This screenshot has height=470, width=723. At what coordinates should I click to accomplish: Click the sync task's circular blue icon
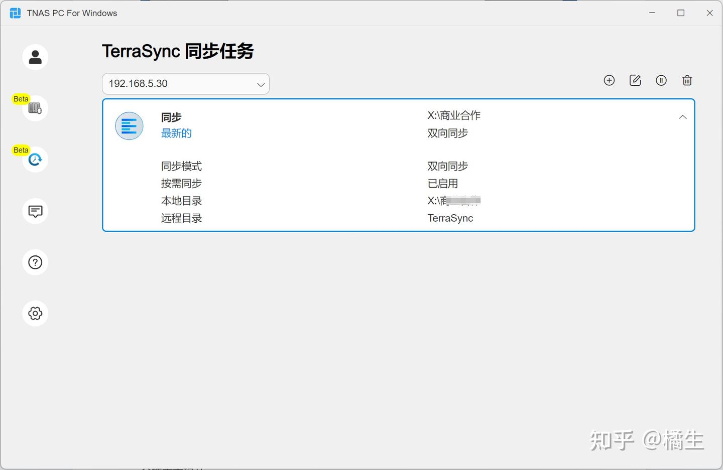point(129,126)
